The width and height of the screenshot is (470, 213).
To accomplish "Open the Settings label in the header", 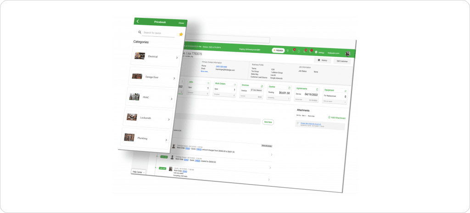I will pyautogui.click(x=321, y=52).
